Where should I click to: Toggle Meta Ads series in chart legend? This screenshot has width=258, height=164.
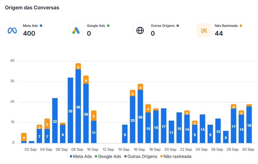point(81,156)
